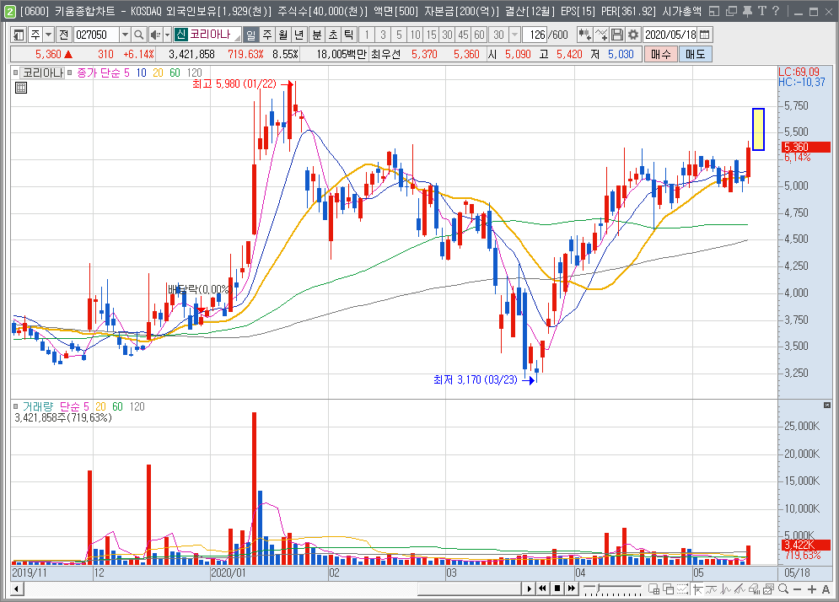Viewport: 839px width, 602px height.
Task: Choose the 3 interval button
Action: pyautogui.click(x=383, y=35)
